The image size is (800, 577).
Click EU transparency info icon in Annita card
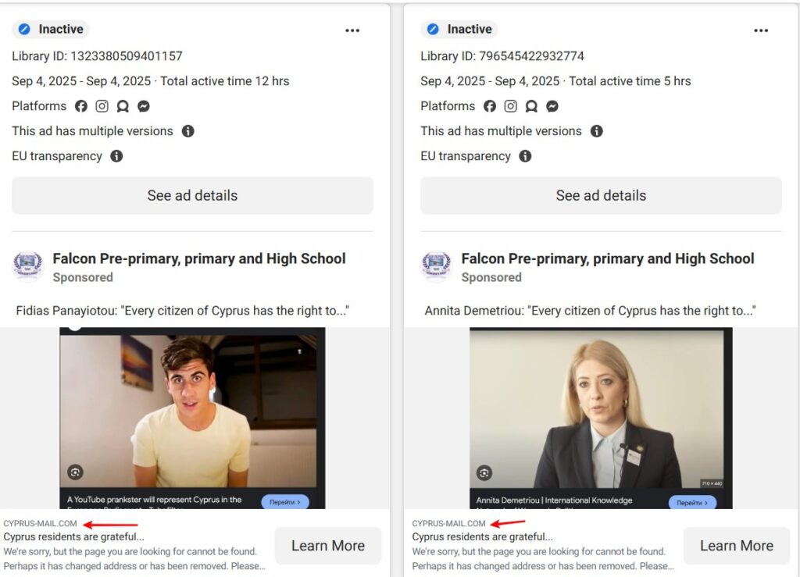[525, 156]
